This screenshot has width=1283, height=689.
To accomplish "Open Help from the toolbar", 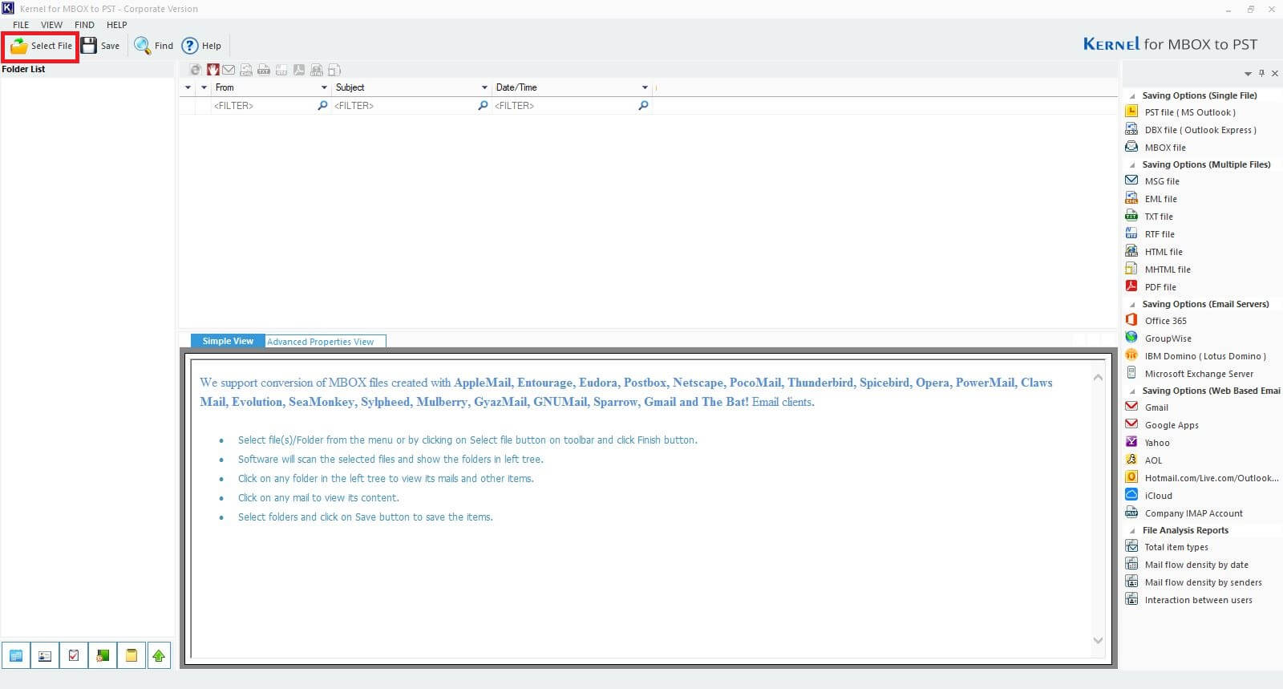I will tap(201, 46).
